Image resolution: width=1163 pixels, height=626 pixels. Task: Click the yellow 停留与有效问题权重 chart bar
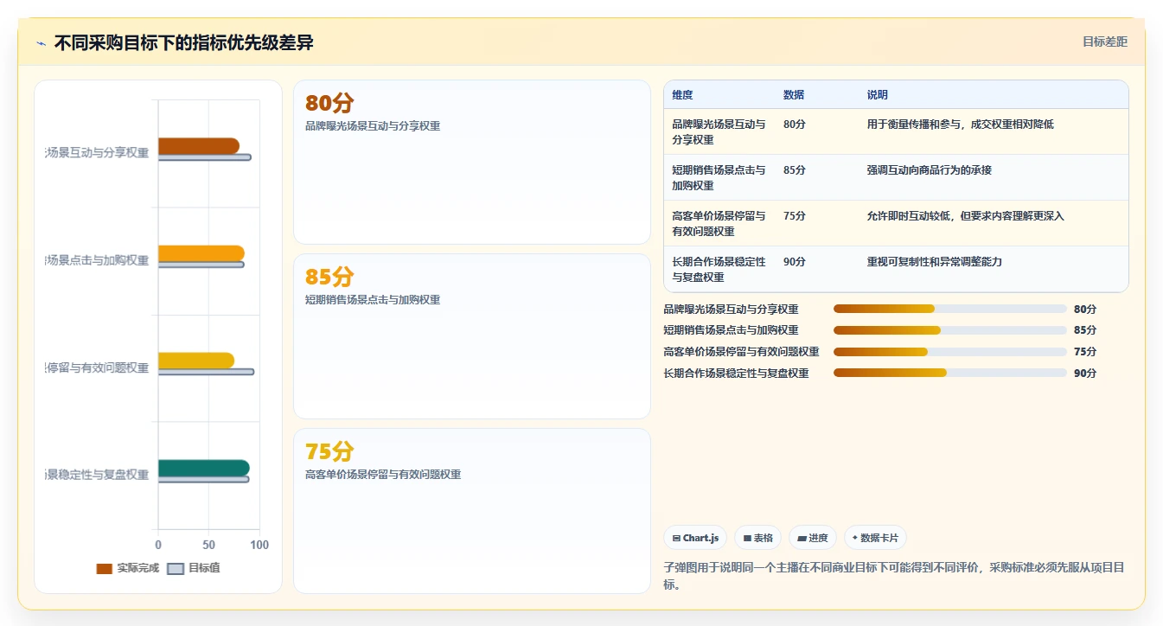pos(195,361)
